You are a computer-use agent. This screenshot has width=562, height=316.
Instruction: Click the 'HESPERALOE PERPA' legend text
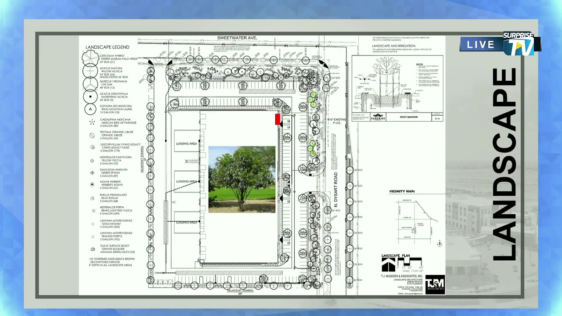click(x=112, y=207)
